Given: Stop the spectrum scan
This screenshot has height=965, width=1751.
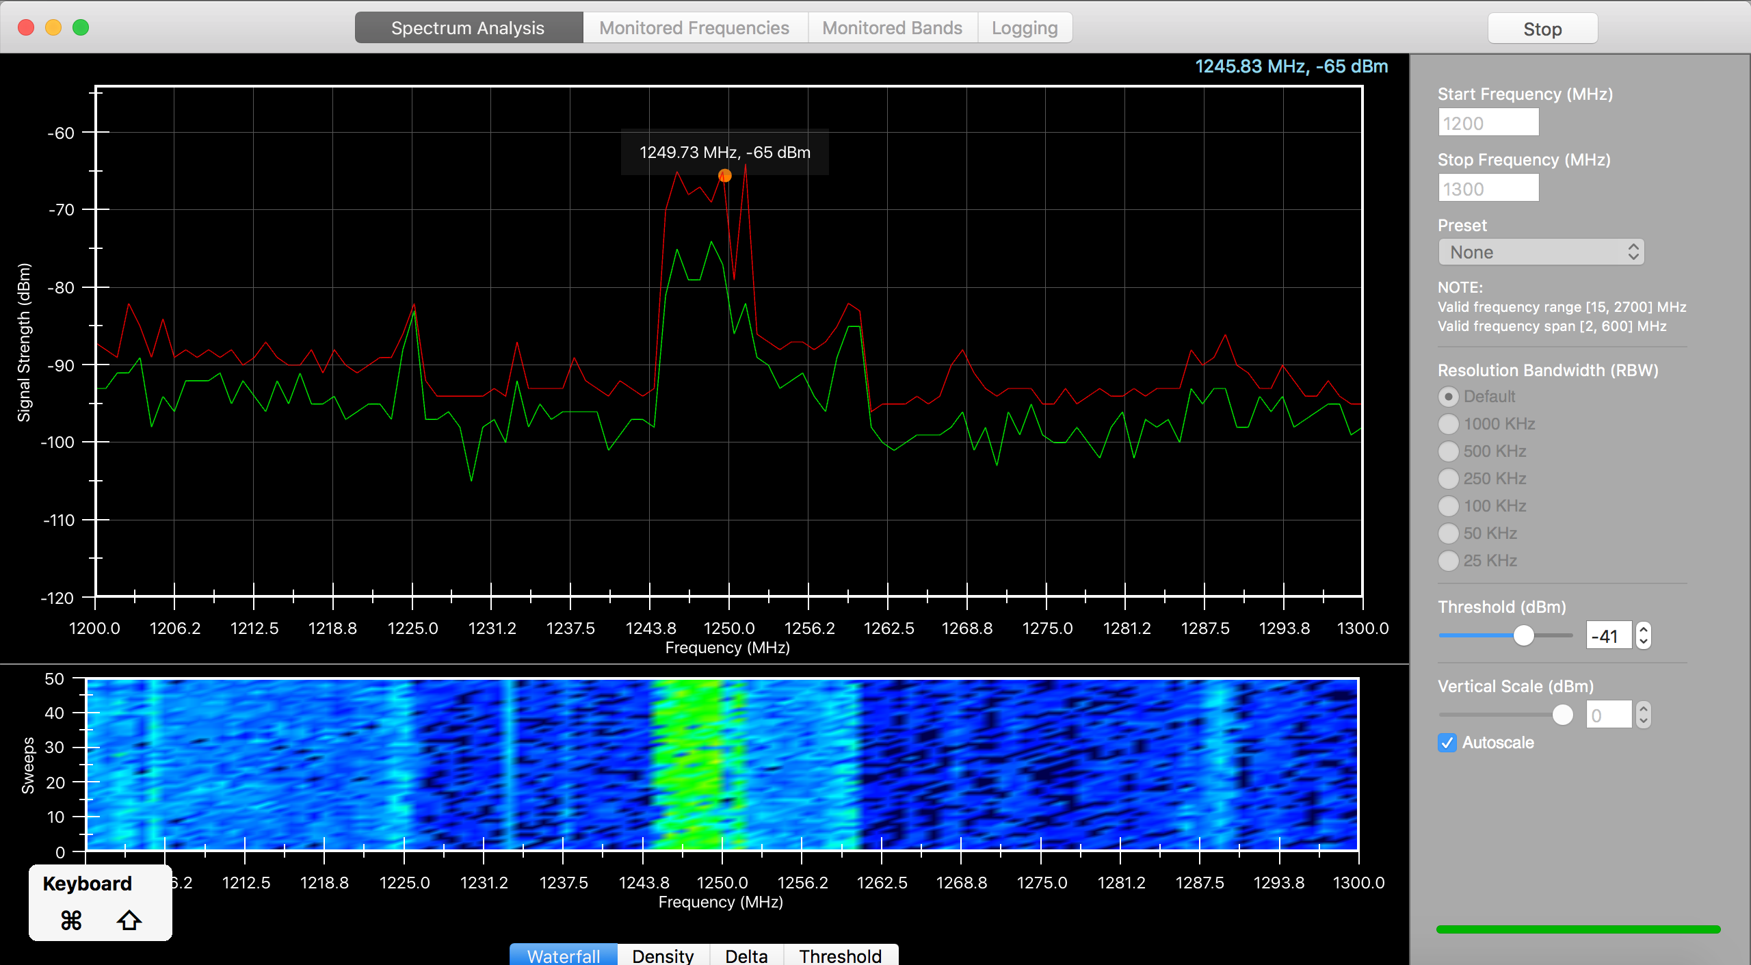Looking at the screenshot, I should (x=1542, y=29).
